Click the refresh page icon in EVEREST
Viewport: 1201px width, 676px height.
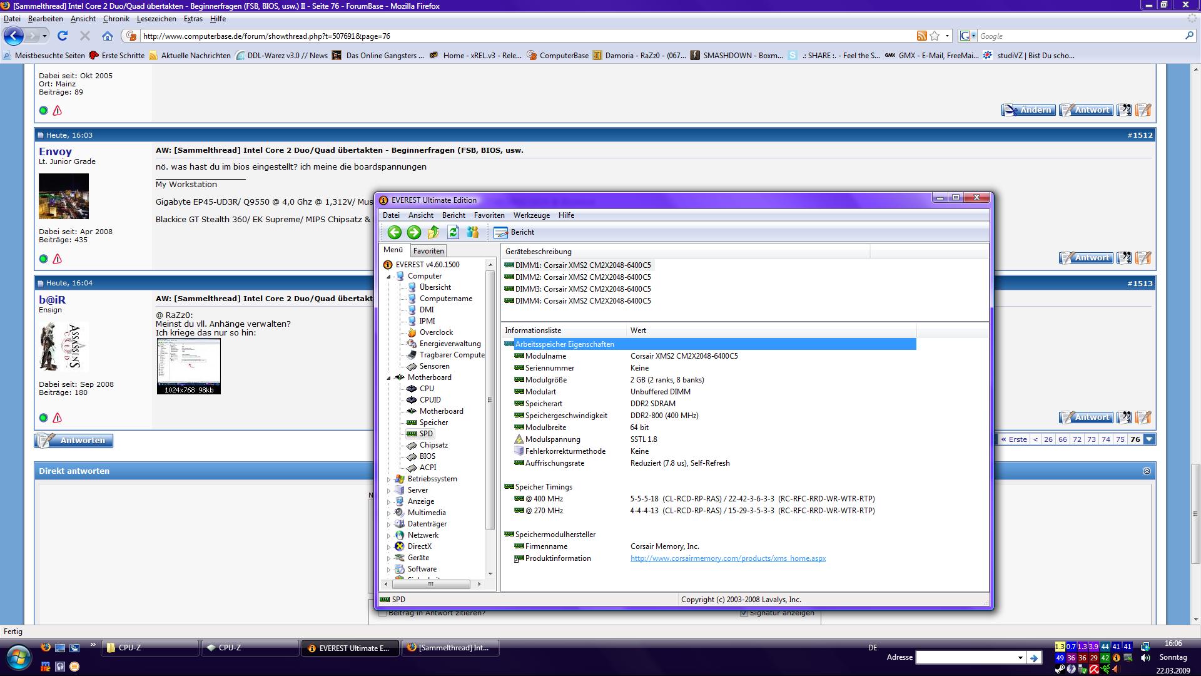[453, 233]
